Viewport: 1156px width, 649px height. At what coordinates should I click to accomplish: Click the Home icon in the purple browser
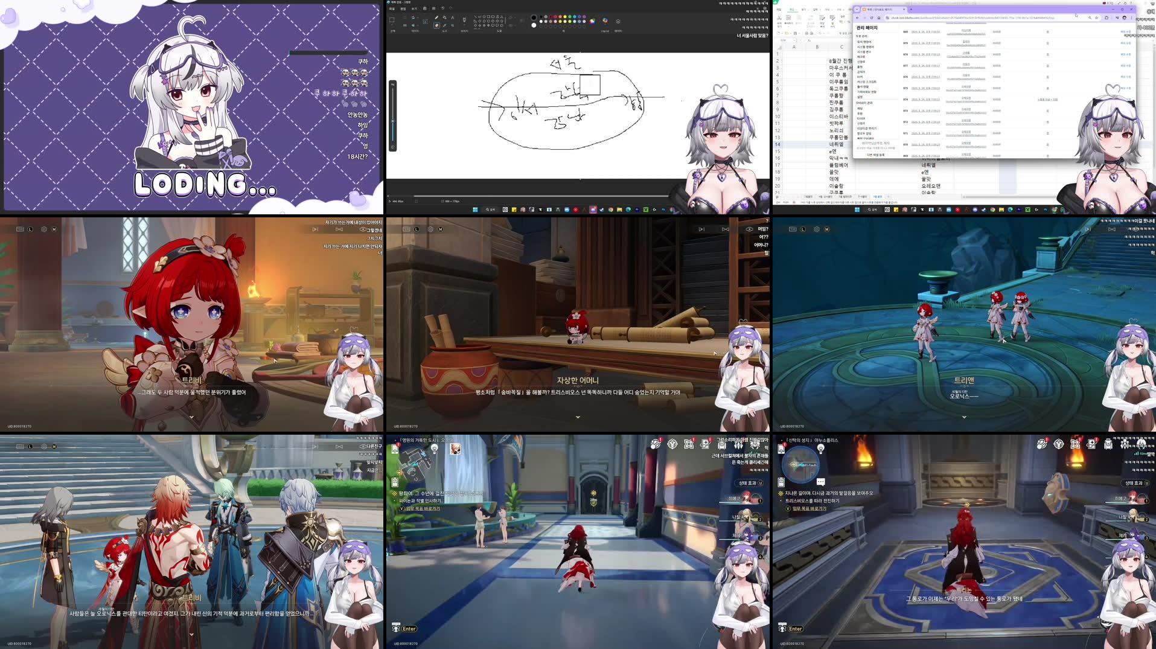coord(879,18)
